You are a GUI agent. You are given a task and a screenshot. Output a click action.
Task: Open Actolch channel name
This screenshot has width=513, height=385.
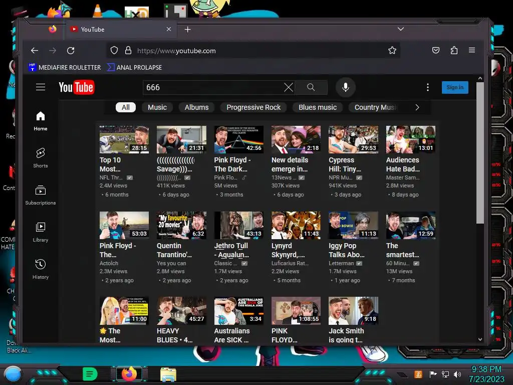tap(109, 263)
